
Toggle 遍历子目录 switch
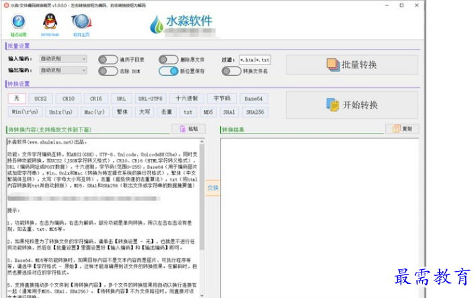click(x=108, y=60)
